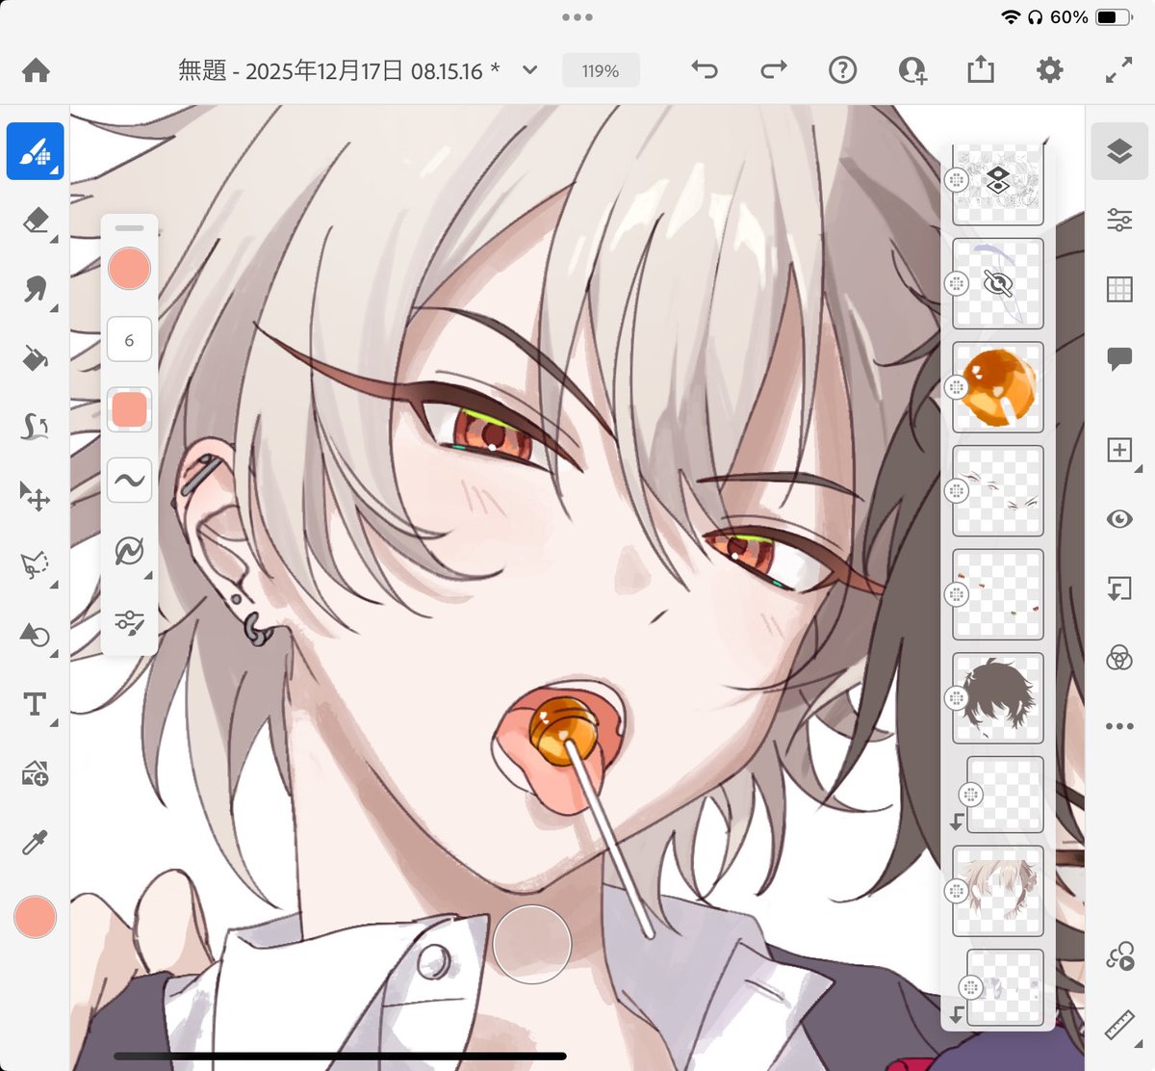
Task: Toggle the Layers panel
Action: click(1119, 151)
